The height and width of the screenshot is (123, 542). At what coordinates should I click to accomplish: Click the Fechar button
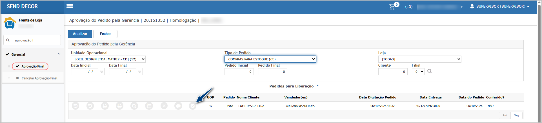pyautogui.click(x=105, y=34)
